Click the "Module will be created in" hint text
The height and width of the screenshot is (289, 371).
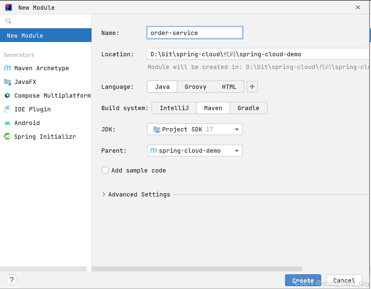click(x=259, y=67)
